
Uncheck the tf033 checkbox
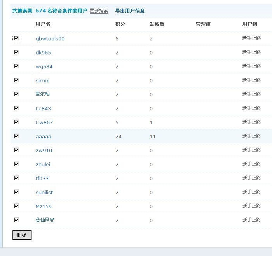[x=16, y=178]
